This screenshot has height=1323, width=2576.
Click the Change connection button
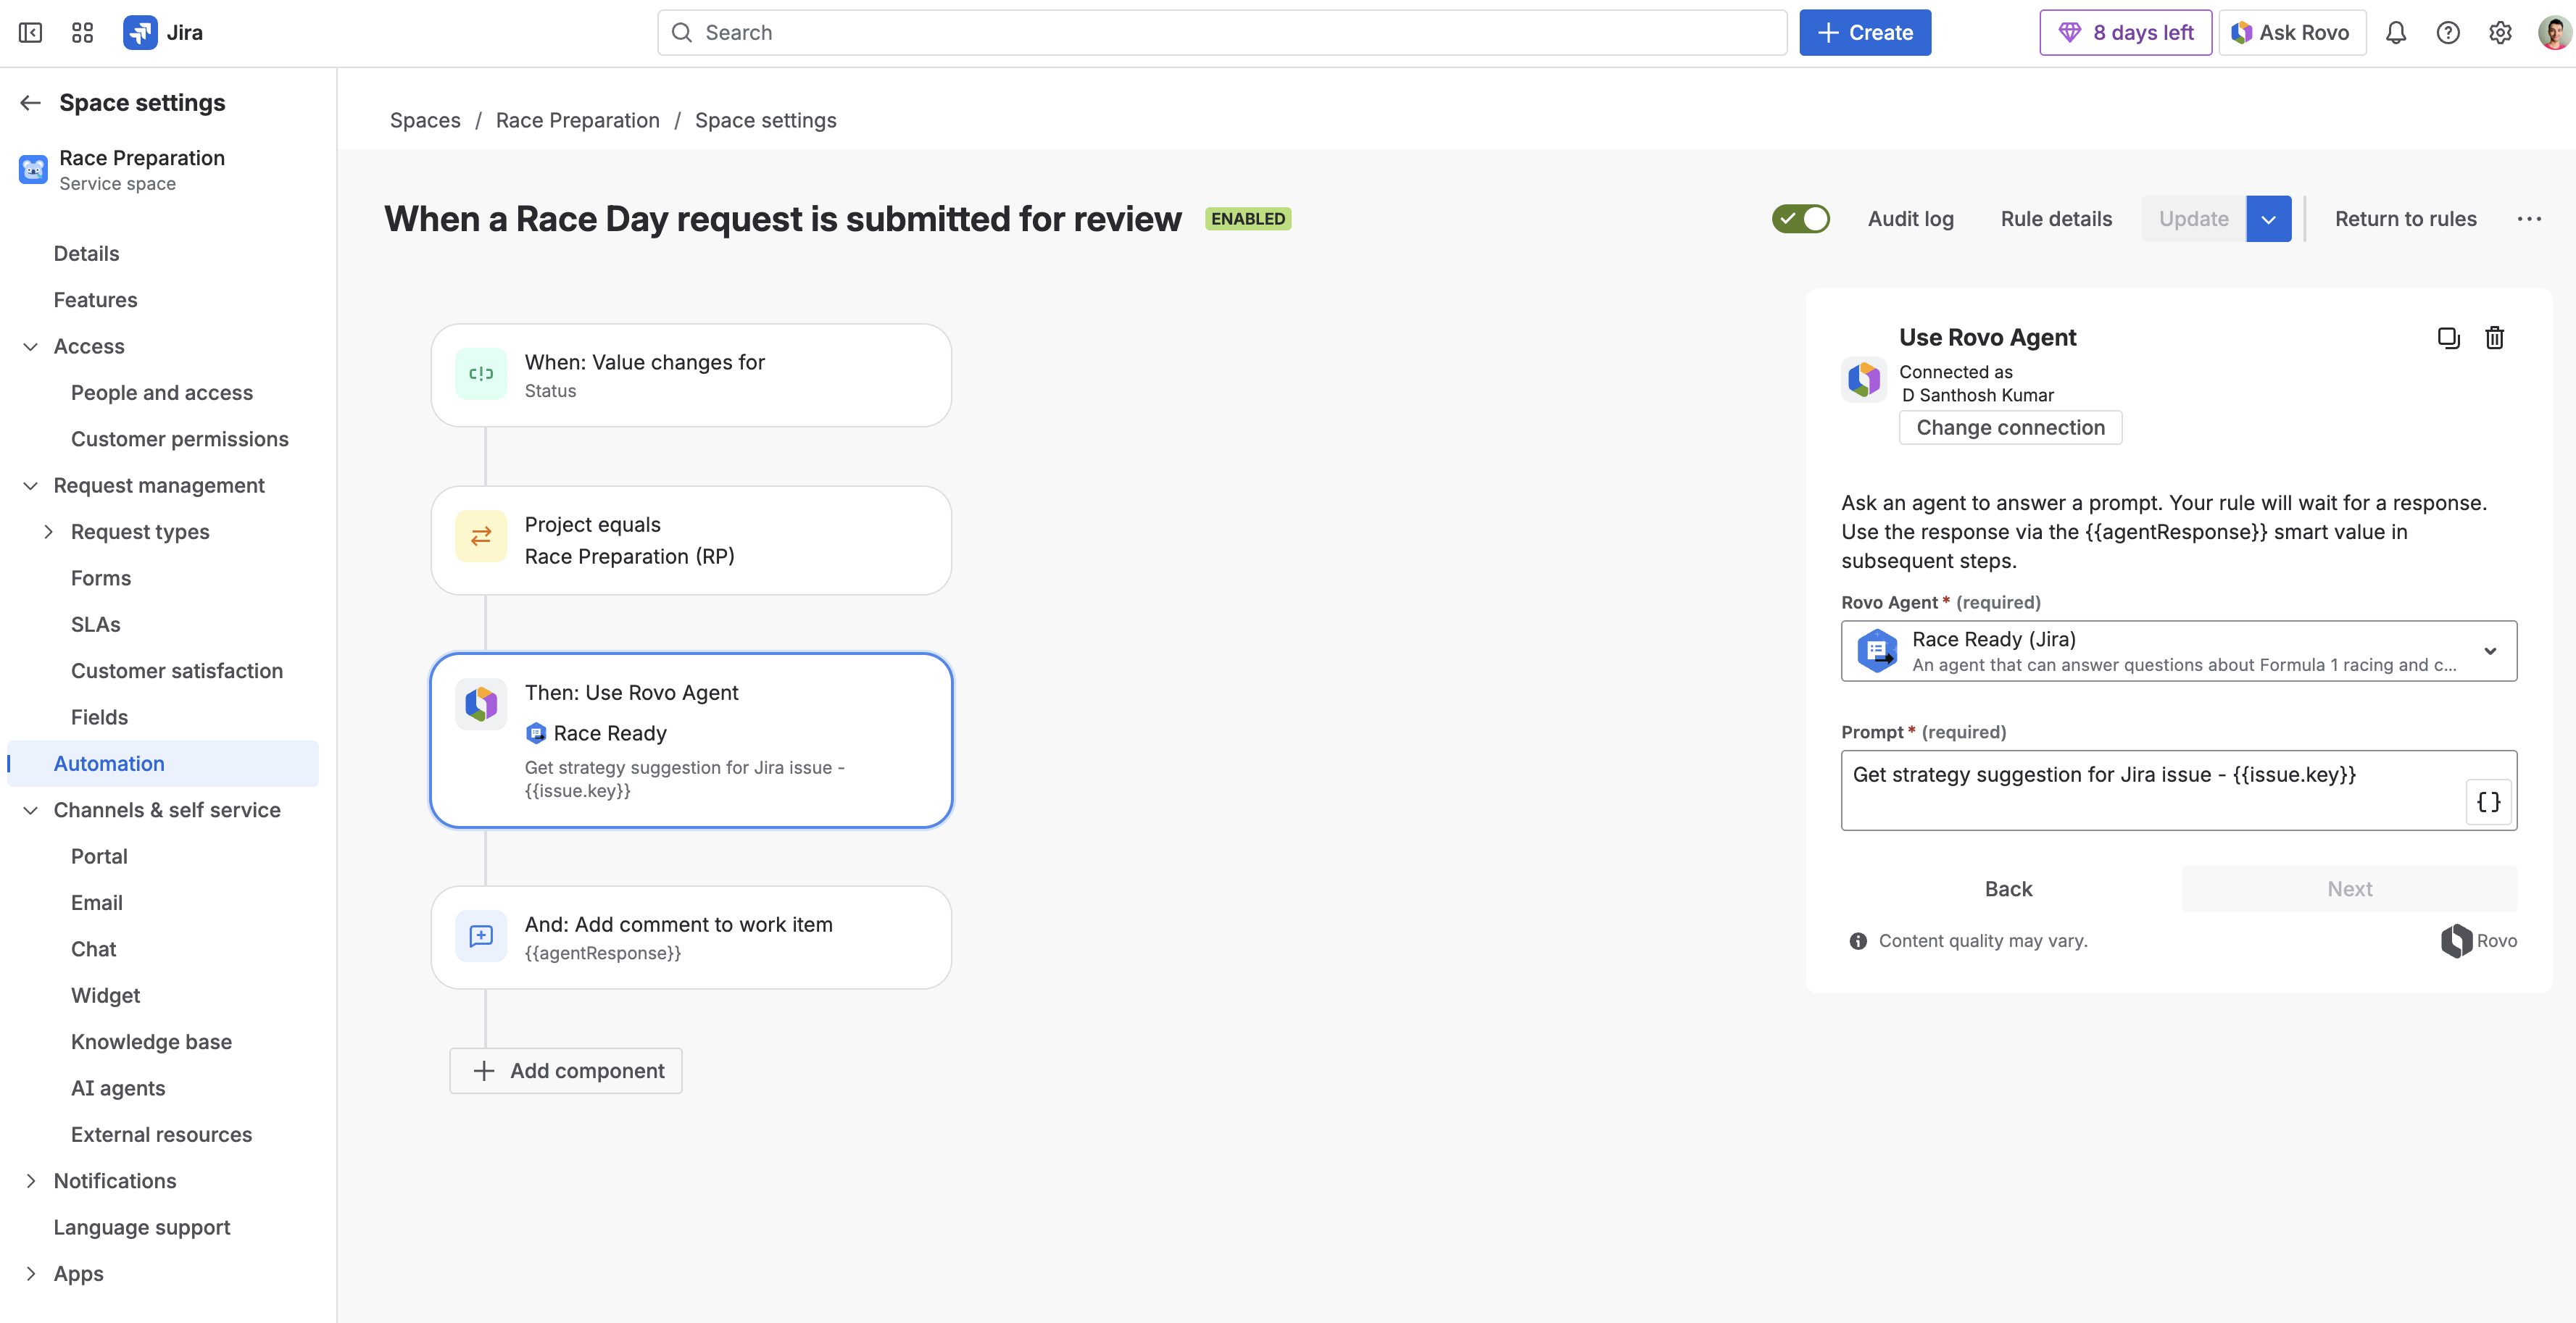click(x=2010, y=427)
